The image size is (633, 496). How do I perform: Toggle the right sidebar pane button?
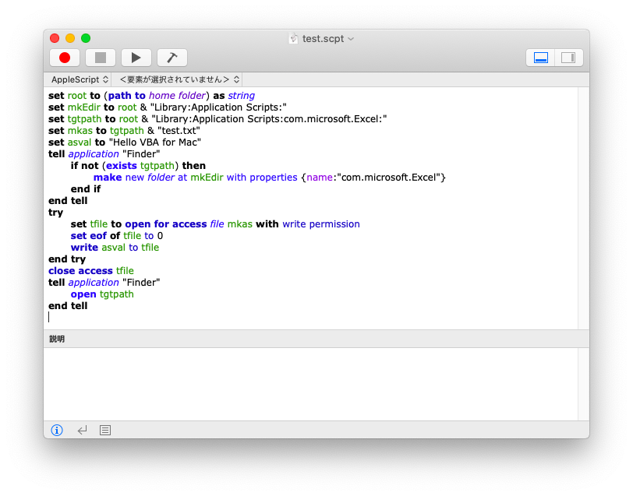[568, 58]
